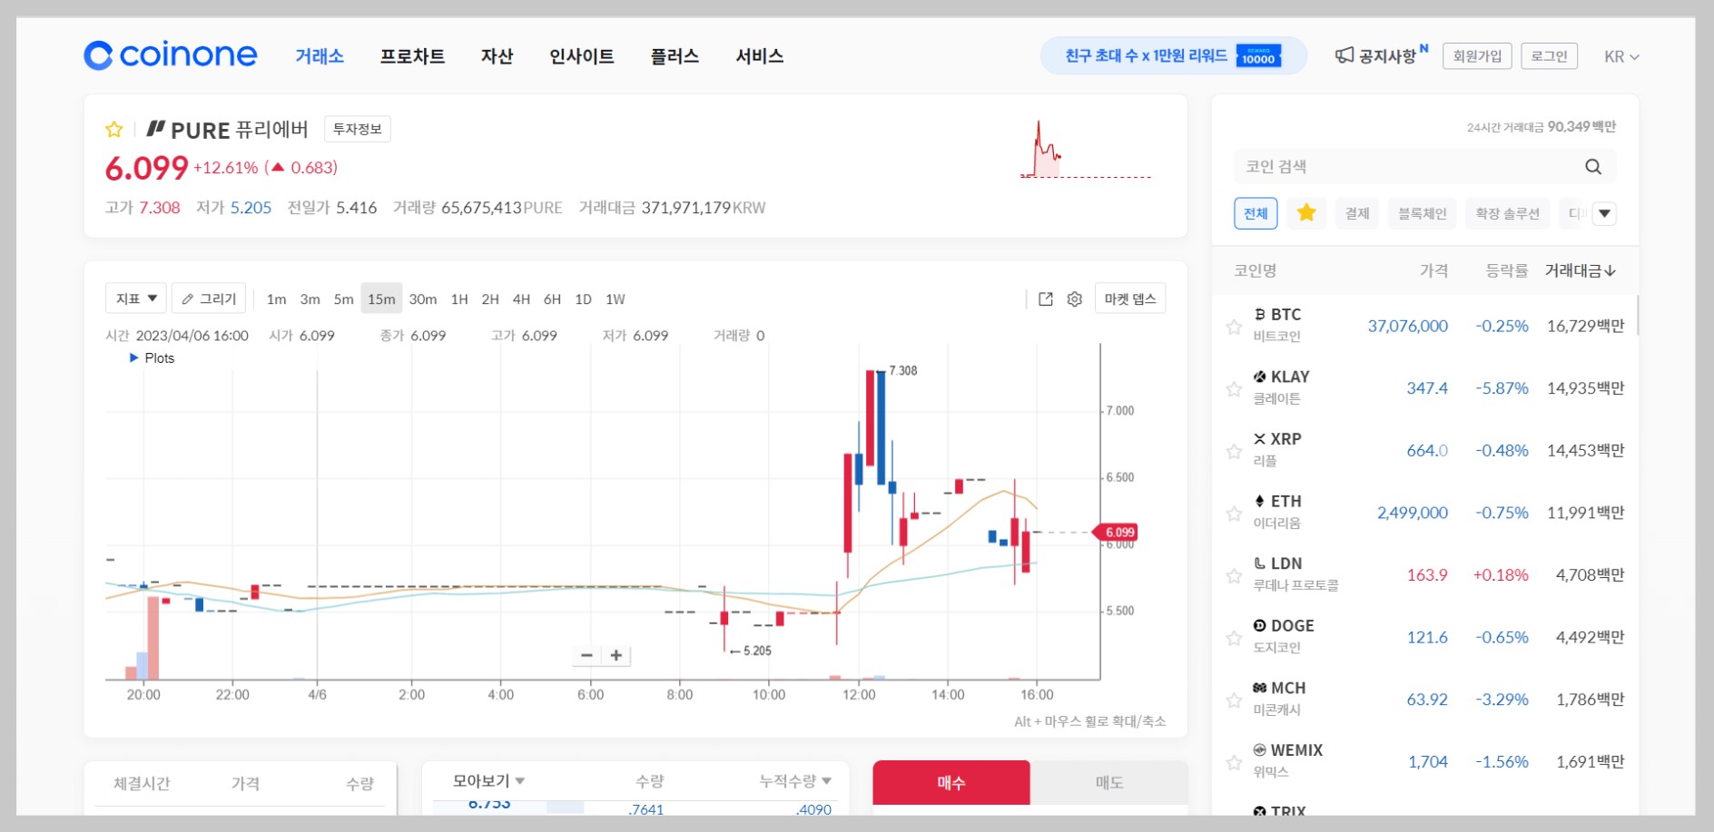Select the 5m chart interval
The image size is (1714, 832).
click(343, 299)
